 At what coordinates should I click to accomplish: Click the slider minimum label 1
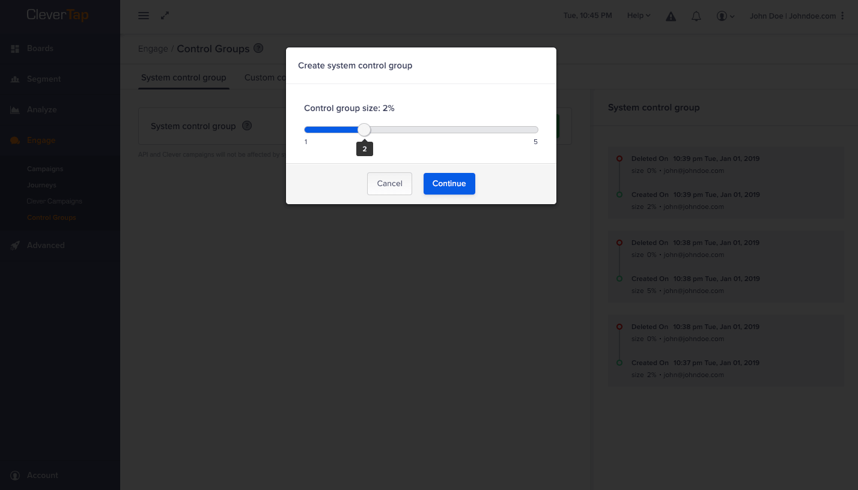pyautogui.click(x=306, y=142)
